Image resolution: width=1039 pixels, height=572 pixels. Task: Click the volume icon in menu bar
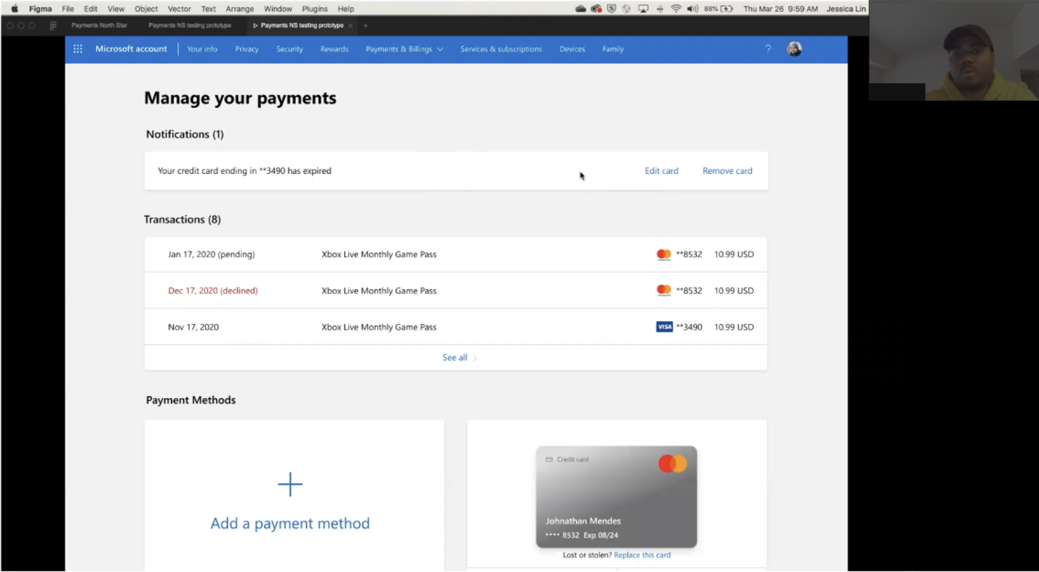(692, 8)
